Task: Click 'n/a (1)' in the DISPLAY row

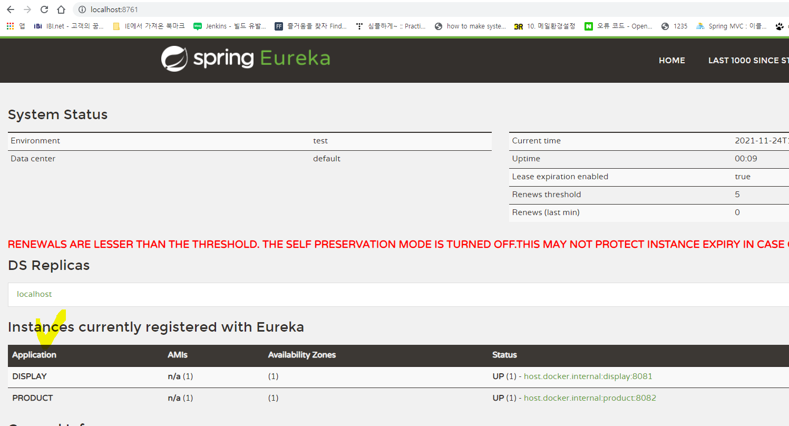Action: pyautogui.click(x=180, y=376)
